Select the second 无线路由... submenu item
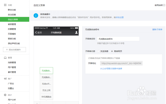The image size is (166, 104). [46, 77]
